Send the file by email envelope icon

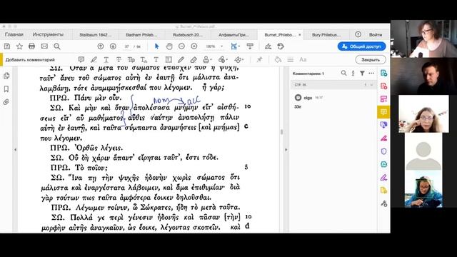point(44,46)
